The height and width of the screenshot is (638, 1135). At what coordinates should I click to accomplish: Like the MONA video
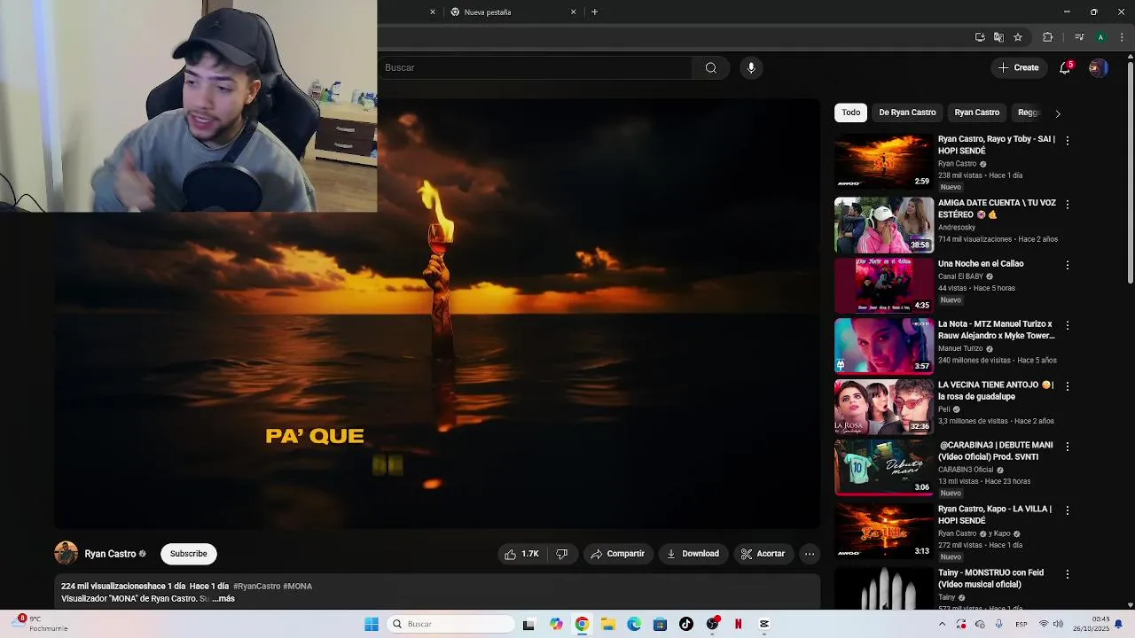tap(521, 554)
